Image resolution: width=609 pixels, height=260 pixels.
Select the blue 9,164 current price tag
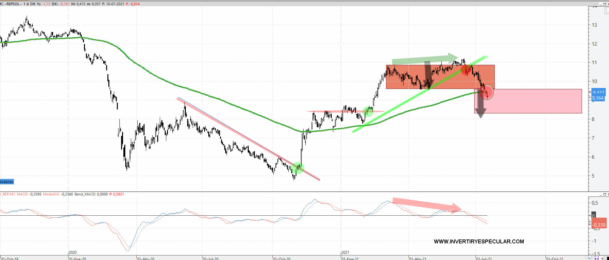click(x=598, y=98)
